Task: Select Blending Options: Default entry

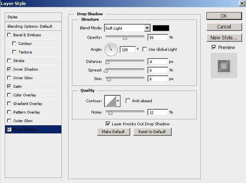Action: [x=33, y=26]
